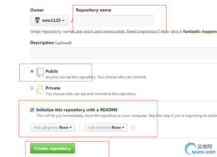Image resolution: width=217 pixels, height=157 pixels.
Task: Click the Public repository book icon
Action: tap(40, 72)
